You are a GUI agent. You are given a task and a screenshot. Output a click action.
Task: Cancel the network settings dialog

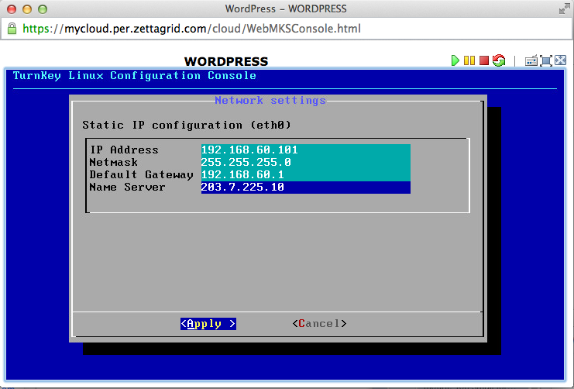coord(320,324)
